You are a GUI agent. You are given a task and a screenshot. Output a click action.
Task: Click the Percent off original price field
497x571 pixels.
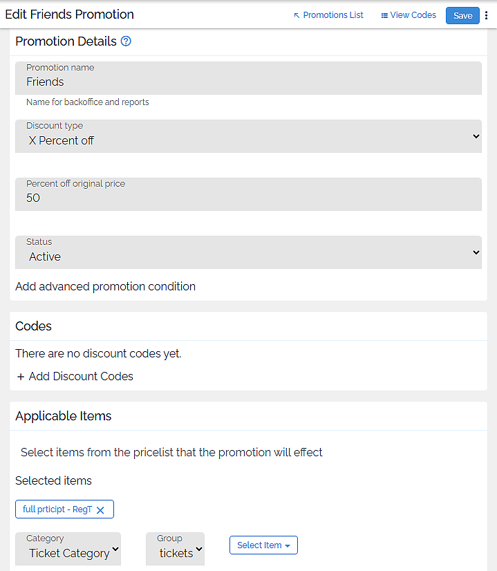(248, 194)
